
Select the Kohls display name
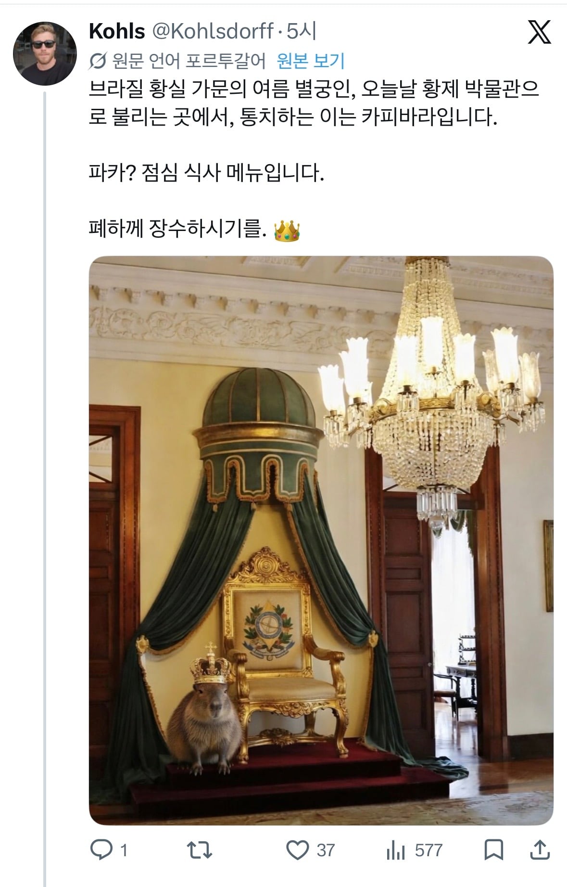117,32
